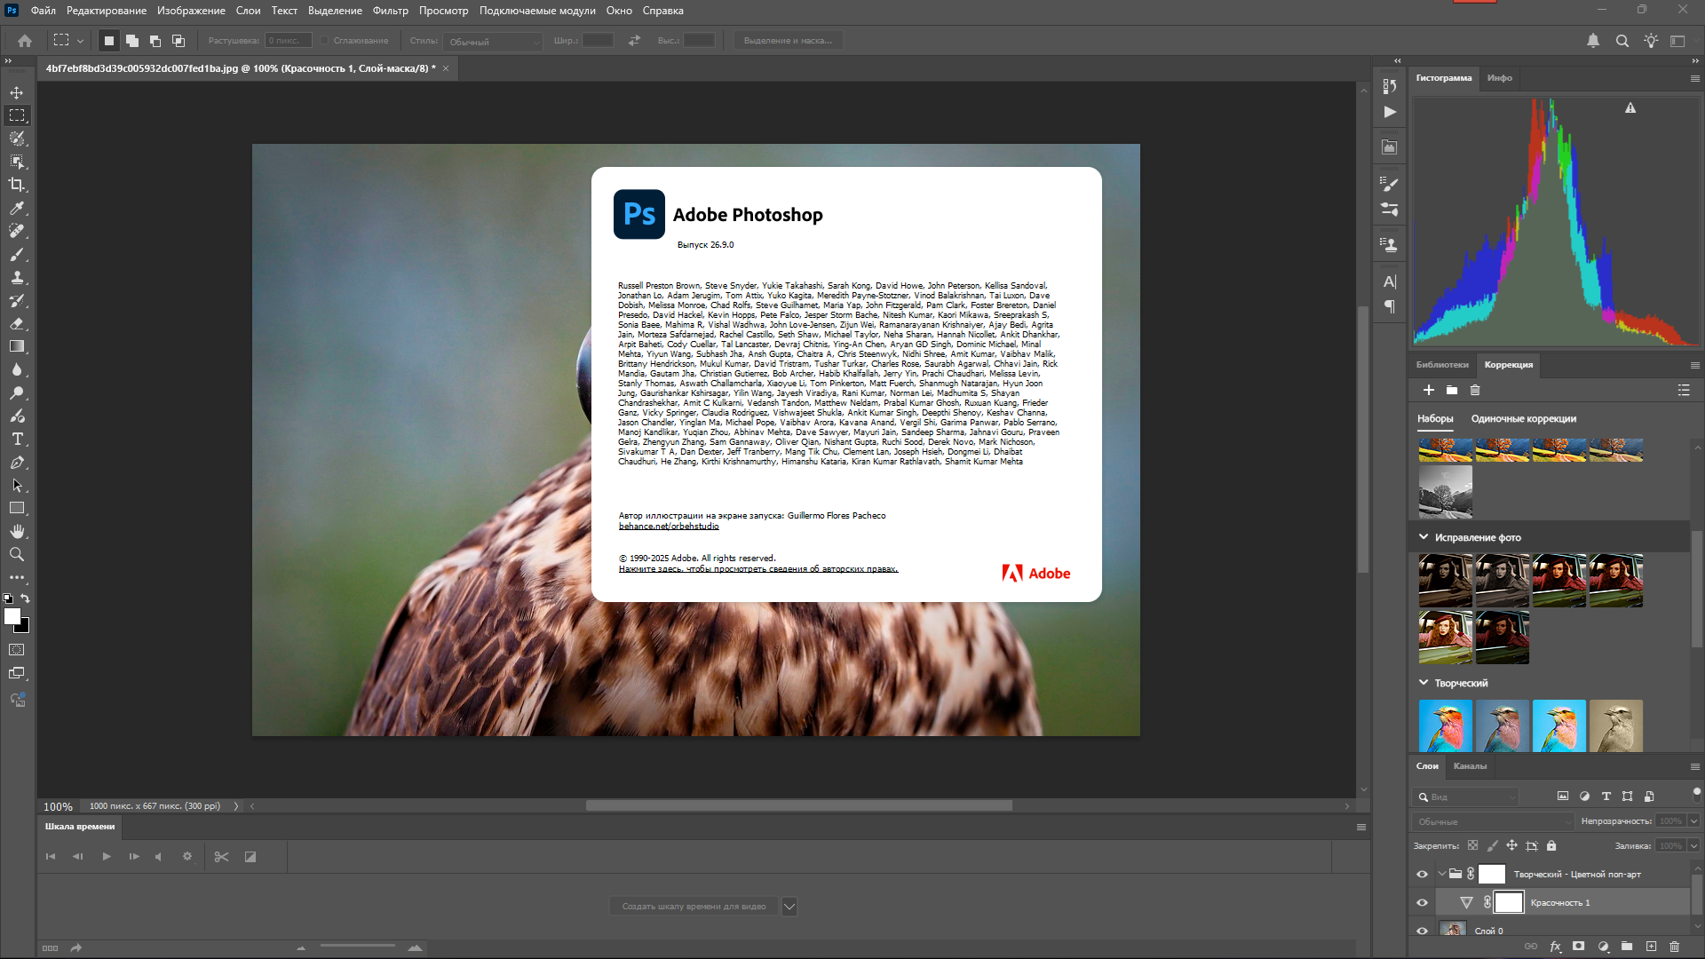Toggle Сглаживание checkbox
The height and width of the screenshot is (959, 1705).
click(325, 41)
